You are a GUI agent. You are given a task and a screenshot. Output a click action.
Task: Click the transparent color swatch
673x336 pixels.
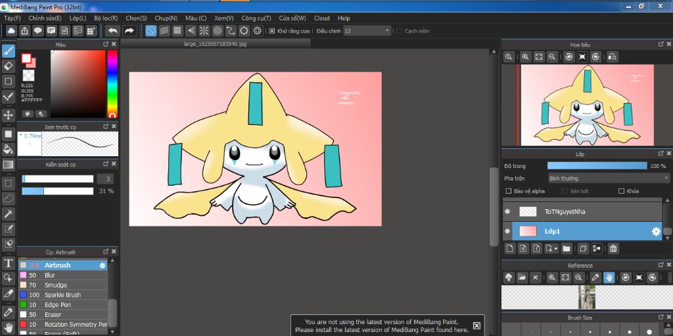pos(29,76)
